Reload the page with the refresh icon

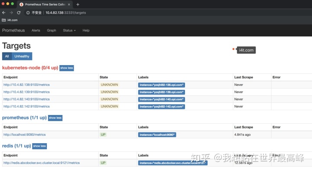19,13
